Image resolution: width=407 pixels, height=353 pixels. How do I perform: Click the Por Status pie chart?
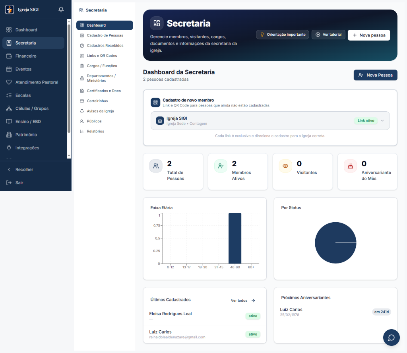pyautogui.click(x=335, y=242)
